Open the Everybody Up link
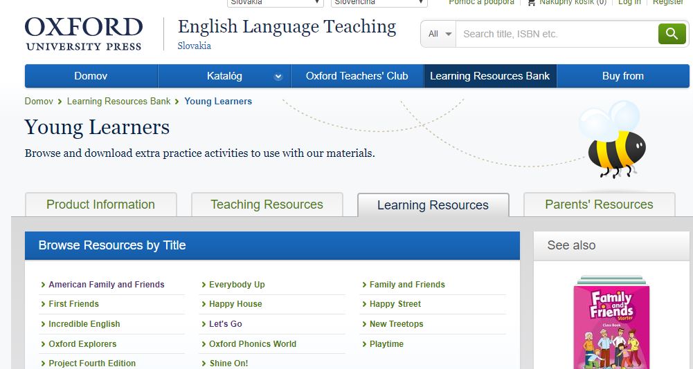The width and height of the screenshot is (693, 369). (237, 285)
